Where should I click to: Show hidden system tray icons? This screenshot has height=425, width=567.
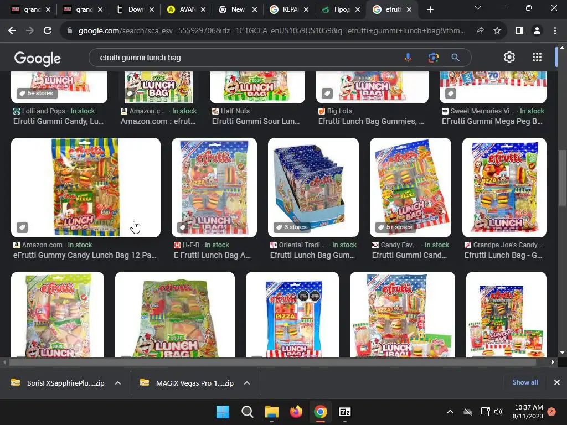point(450,412)
